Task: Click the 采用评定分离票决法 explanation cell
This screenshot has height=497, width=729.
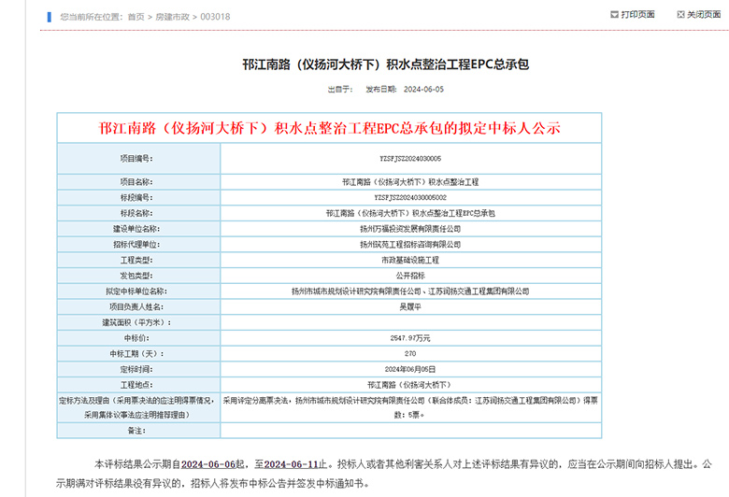Action: click(x=410, y=407)
